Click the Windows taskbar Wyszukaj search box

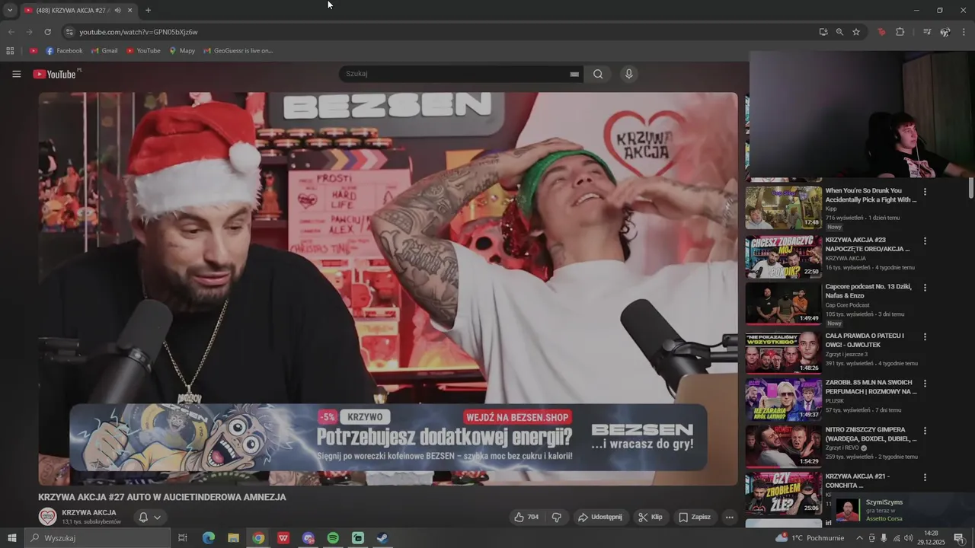point(97,538)
